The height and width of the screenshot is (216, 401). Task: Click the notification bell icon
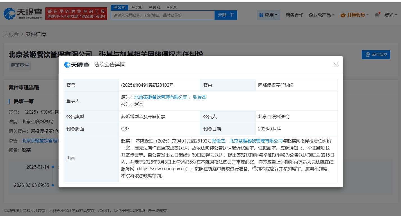(377, 15)
